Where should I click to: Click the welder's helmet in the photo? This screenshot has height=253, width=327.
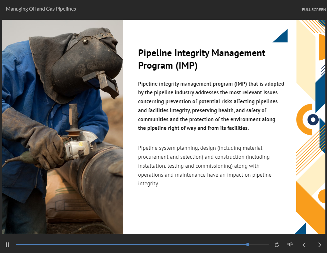(87, 61)
